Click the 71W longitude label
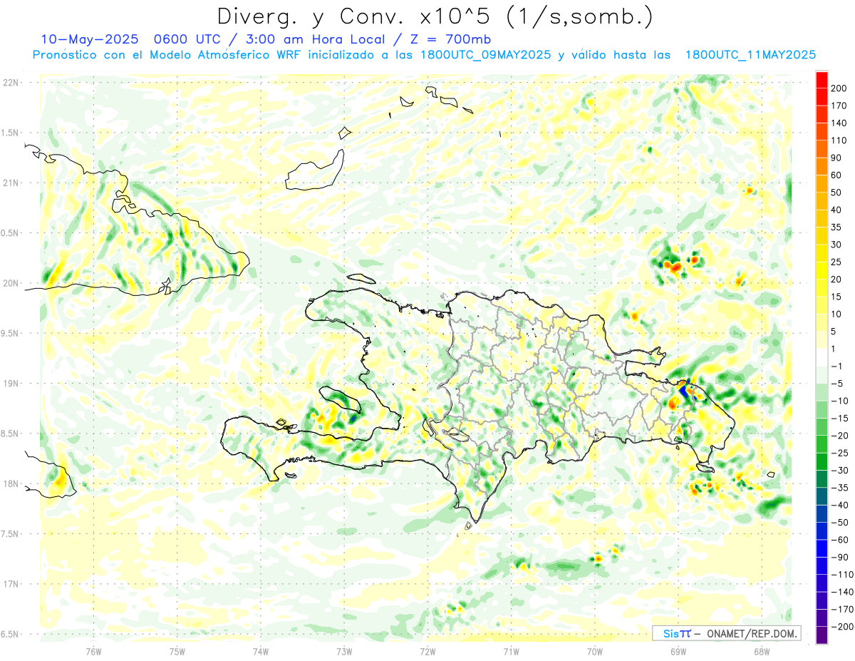 (x=511, y=652)
